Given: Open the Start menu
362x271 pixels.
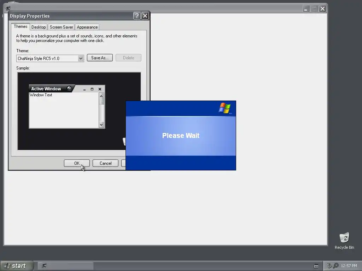Looking at the screenshot, I should (17, 266).
